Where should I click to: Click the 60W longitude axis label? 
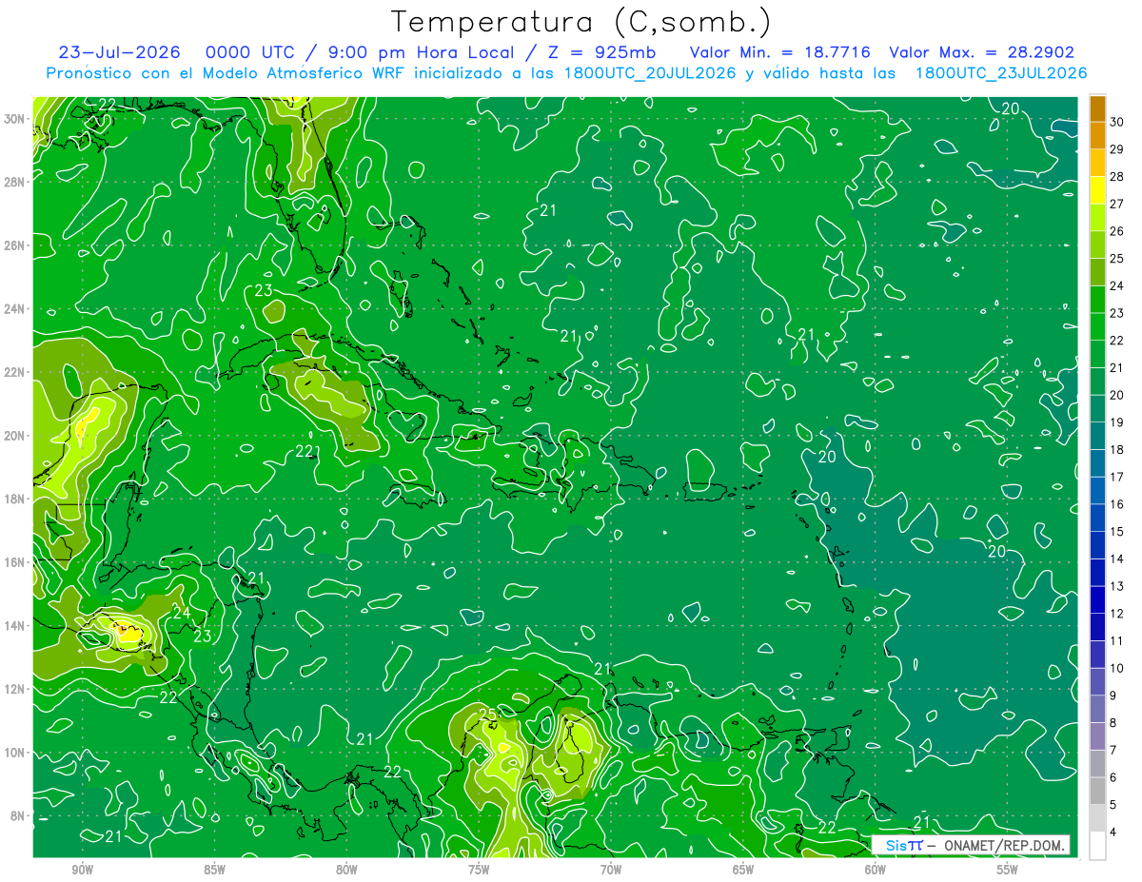pyautogui.click(x=876, y=869)
